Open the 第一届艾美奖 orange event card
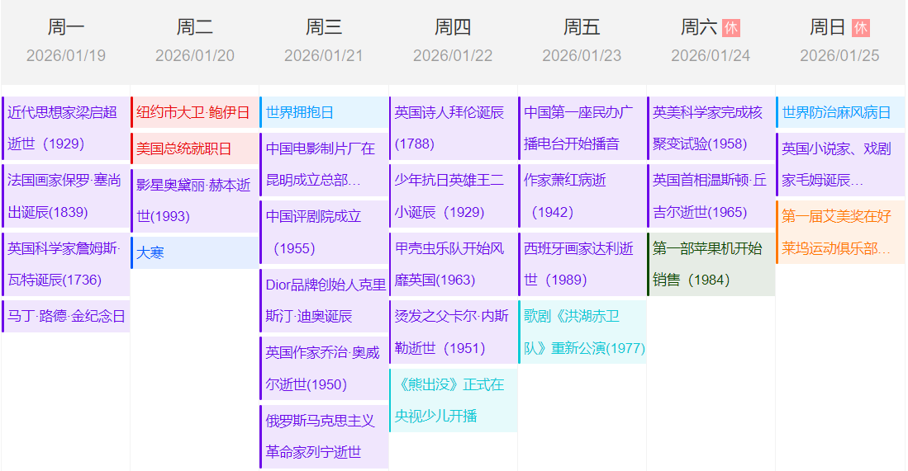The height and width of the screenshot is (471, 908). pos(840,232)
